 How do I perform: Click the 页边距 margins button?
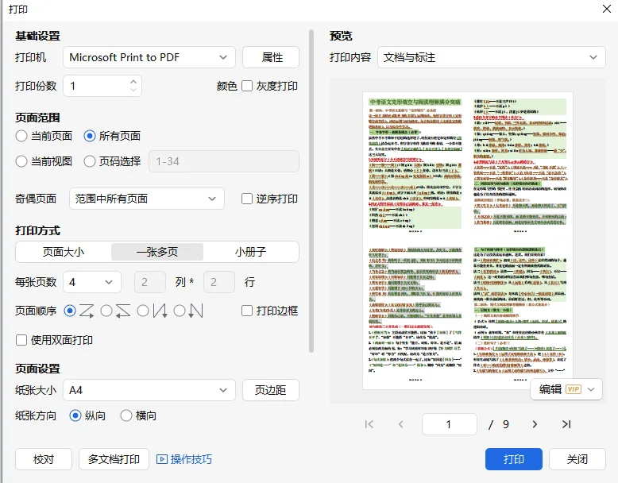(x=271, y=390)
